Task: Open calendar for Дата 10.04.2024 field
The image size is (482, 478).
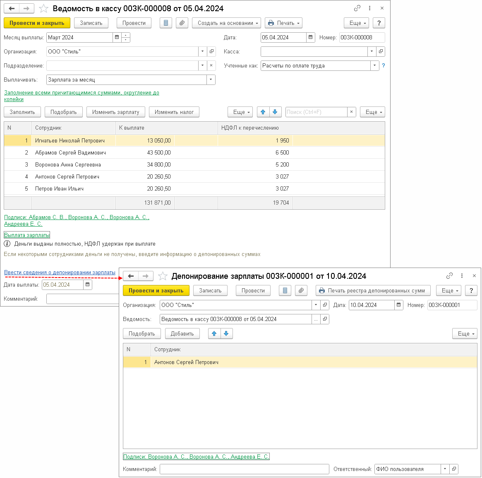Action: 399,305
